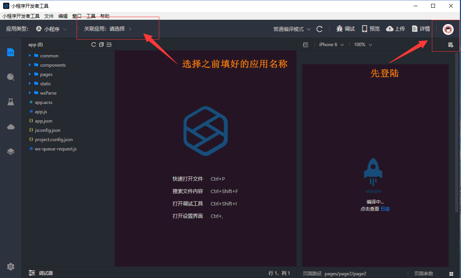Open the iPhone 6 device dropdown
The image size is (461, 278).
click(331, 45)
